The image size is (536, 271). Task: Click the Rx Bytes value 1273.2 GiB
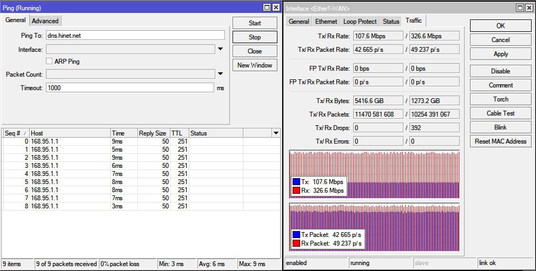click(434, 101)
